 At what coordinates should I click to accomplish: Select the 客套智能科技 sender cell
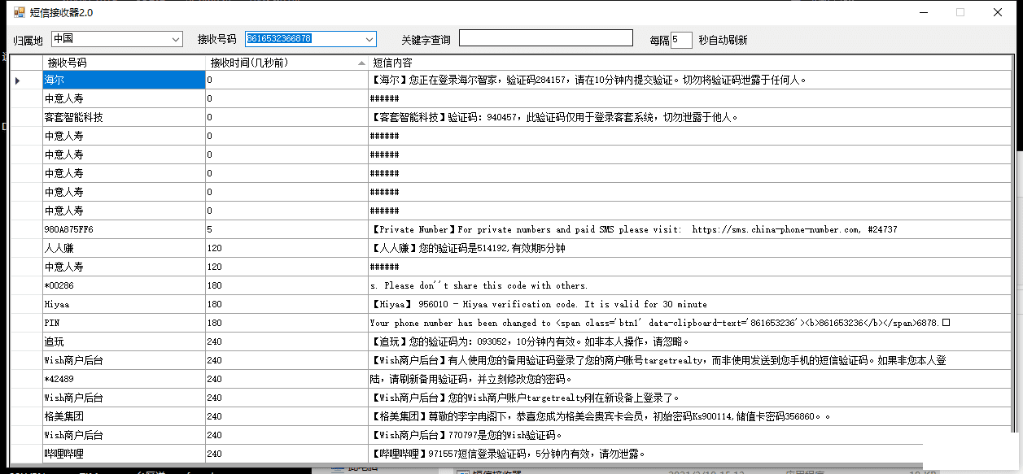(124, 117)
